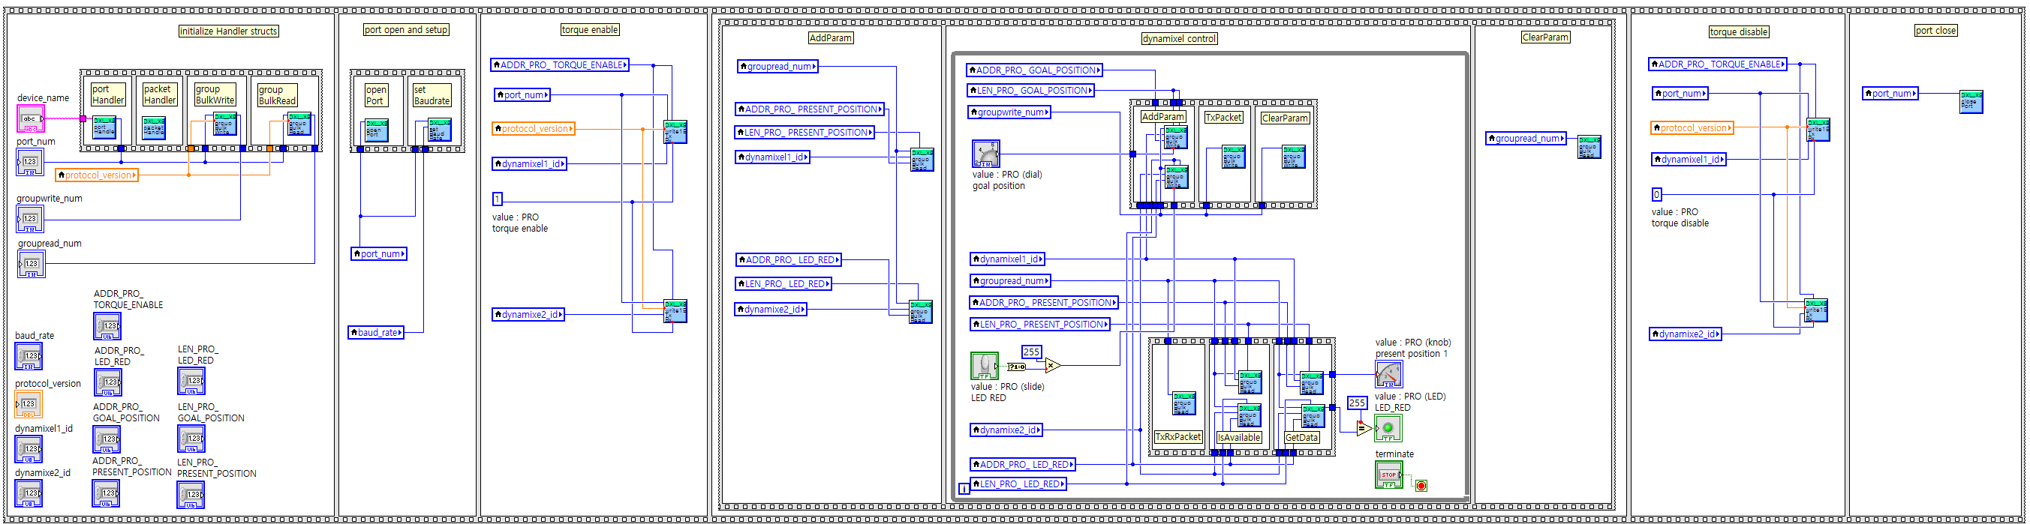Click the port Handler subVI node
2030x524 pixels.
(105, 127)
